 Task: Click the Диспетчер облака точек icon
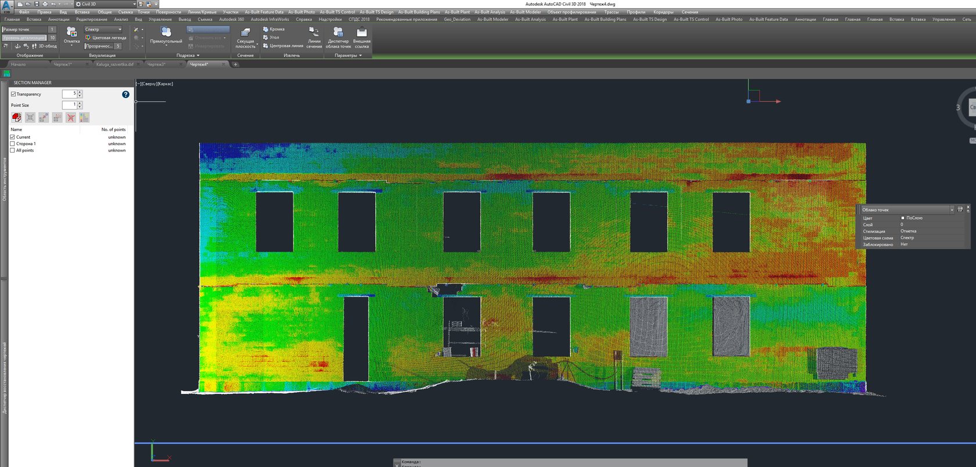338,32
